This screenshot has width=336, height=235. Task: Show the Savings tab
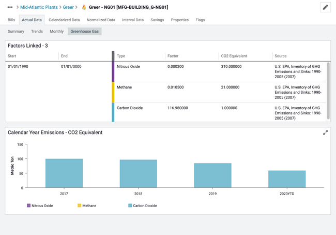tap(157, 20)
